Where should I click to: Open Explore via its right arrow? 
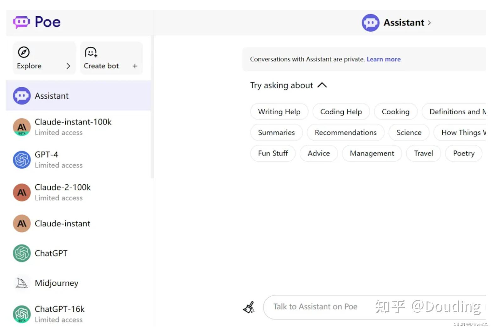68,66
